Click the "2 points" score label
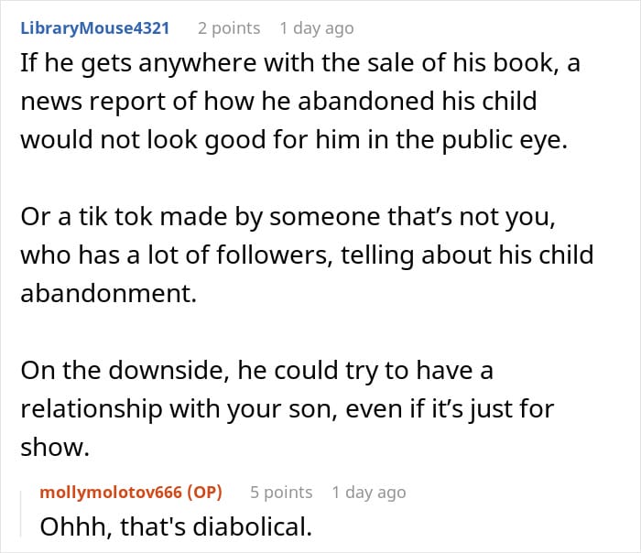Image resolution: width=641 pixels, height=553 pixels. [229, 27]
